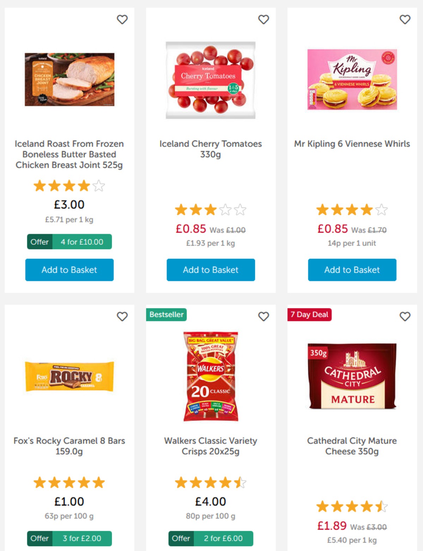Image resolution: width=423 pixels, height=551 pixels.
Task: Add Iceland Cherry Tomatoes to basket
Action: coord(210,270)
